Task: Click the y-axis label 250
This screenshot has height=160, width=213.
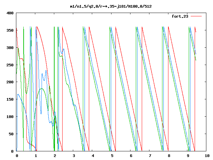Action: tap(10, 65)
